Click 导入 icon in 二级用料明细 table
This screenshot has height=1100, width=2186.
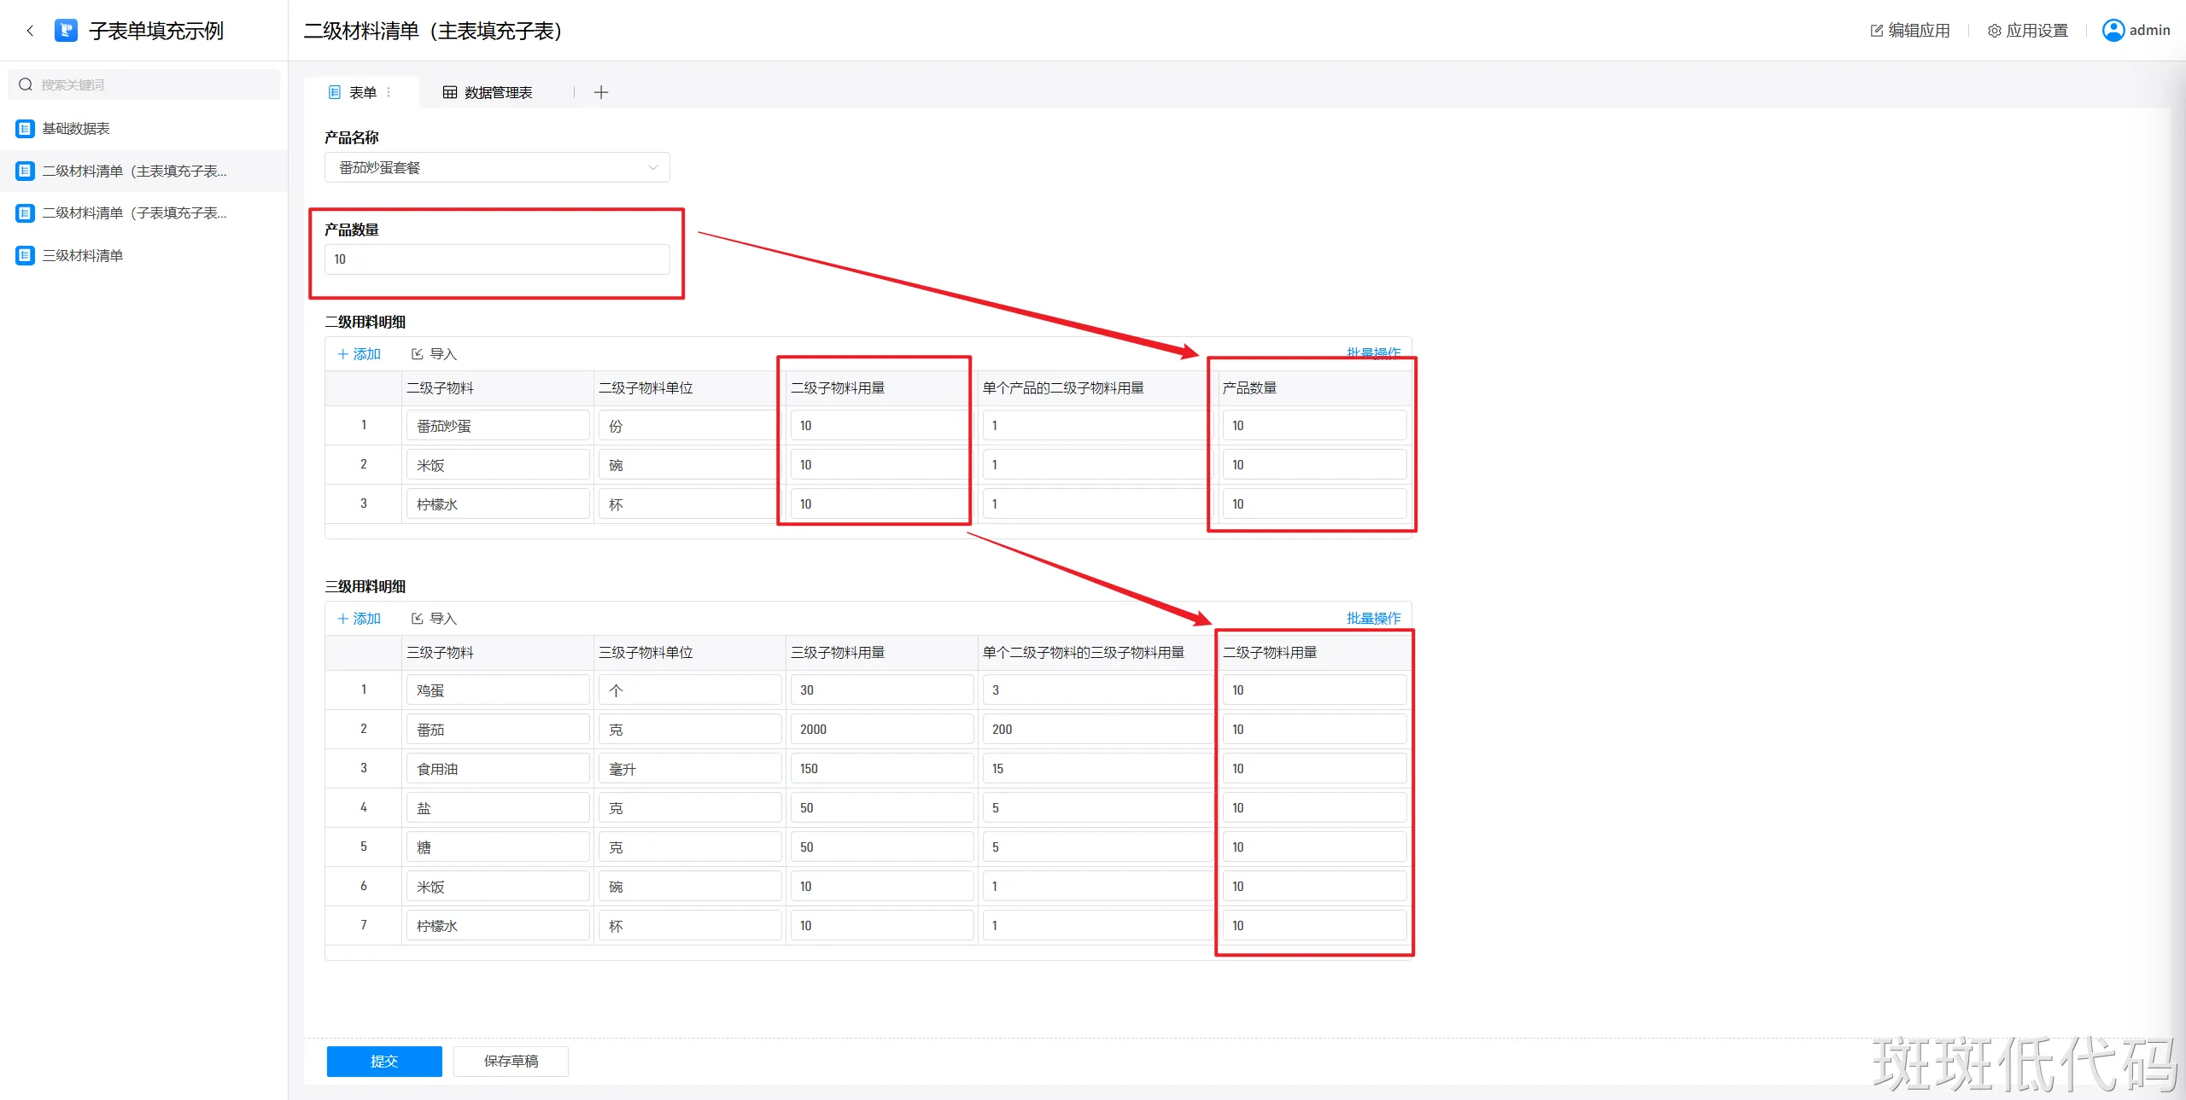418,354
